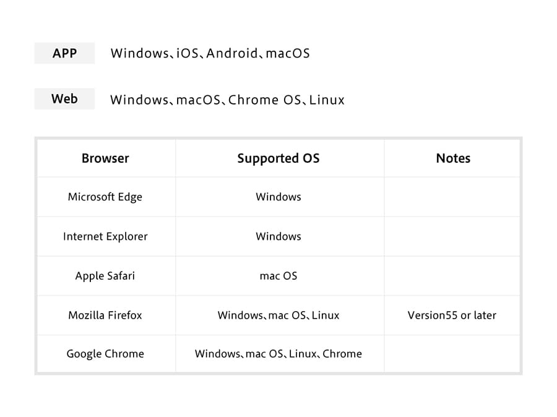The width and height of the screenshot is (557, 417).
Task: Select the APP platforms text line
Action: [210, 53]
